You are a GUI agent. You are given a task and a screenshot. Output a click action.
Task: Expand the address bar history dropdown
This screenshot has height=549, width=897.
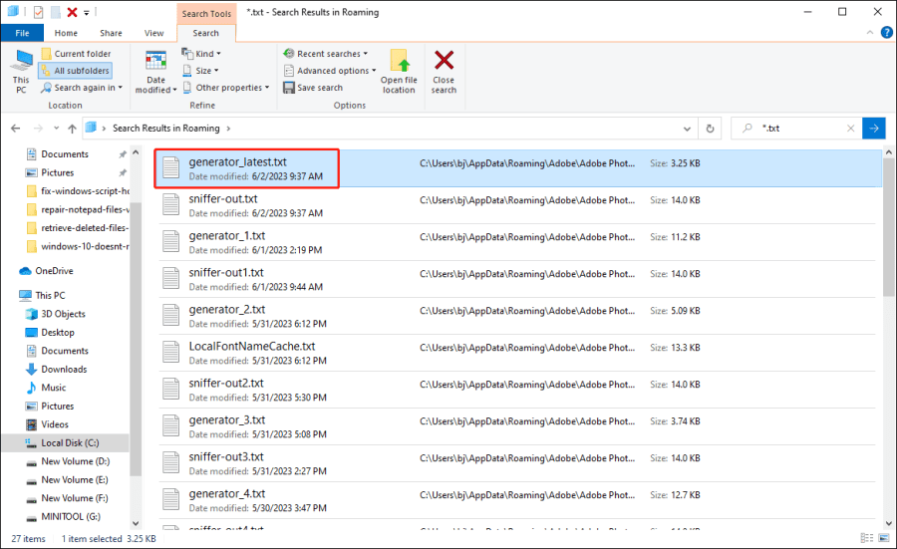coord(687,129)
